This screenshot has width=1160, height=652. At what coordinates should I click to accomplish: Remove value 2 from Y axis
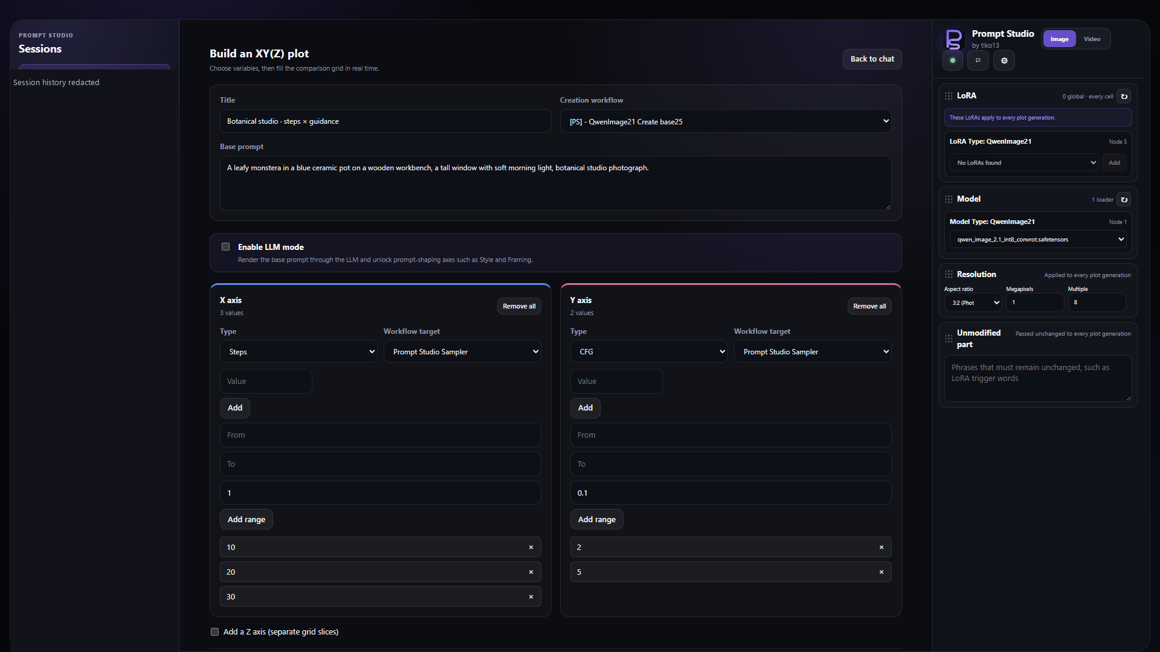tap(881, 548)
